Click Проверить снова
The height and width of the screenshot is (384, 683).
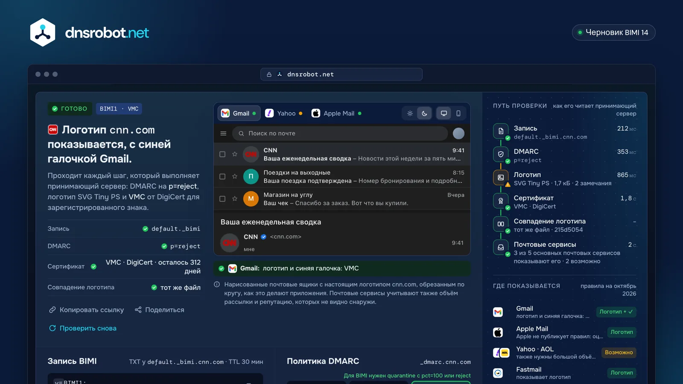click(x=83, y=328)
